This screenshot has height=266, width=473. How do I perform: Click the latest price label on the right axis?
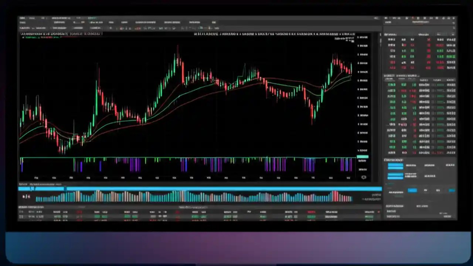tap(362, 156)
